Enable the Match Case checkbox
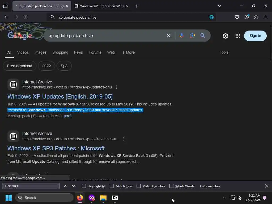Viewport: 272px width, 204px height. [x=112, y=186]
